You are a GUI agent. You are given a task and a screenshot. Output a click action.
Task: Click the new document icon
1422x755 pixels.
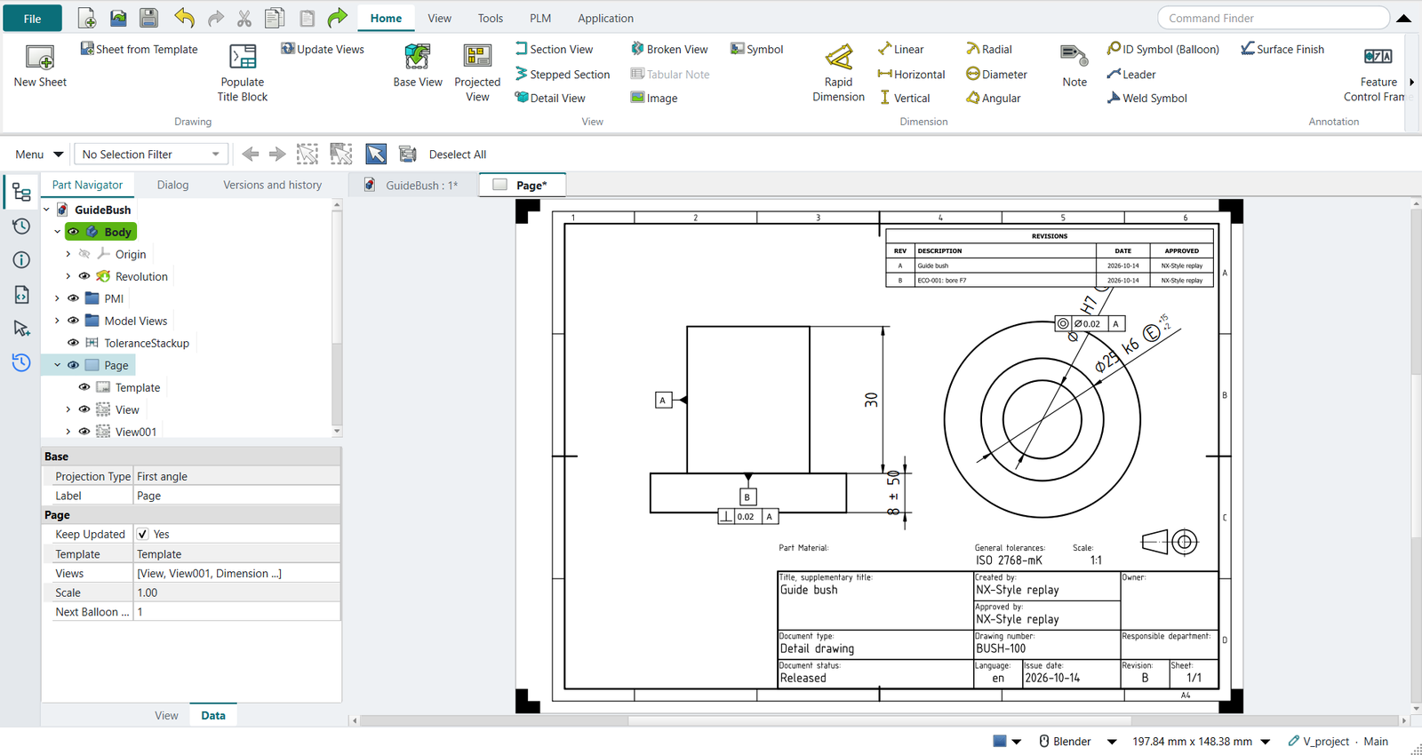coord(87,18)
